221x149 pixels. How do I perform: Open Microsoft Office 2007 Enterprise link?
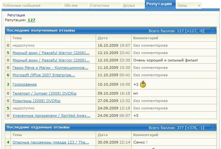pos(44,75)
